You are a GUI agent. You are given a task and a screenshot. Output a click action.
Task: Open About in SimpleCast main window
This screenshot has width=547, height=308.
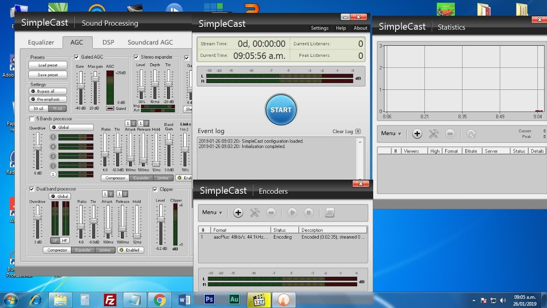pos(360,28)
